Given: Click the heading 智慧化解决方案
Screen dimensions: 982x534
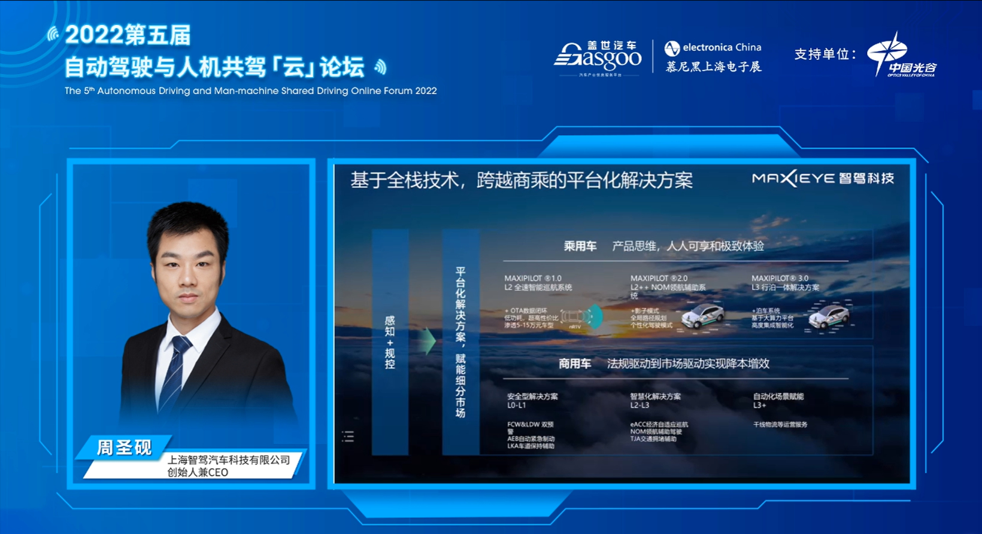Looking at the screenshot, I should coord(655,396).
